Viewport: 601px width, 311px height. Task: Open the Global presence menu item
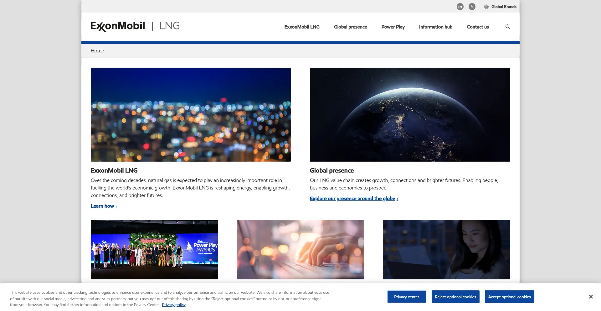[x=350, y=27]
